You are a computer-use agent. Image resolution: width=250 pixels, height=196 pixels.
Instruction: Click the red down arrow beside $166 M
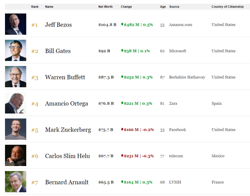tap(122, 129)
